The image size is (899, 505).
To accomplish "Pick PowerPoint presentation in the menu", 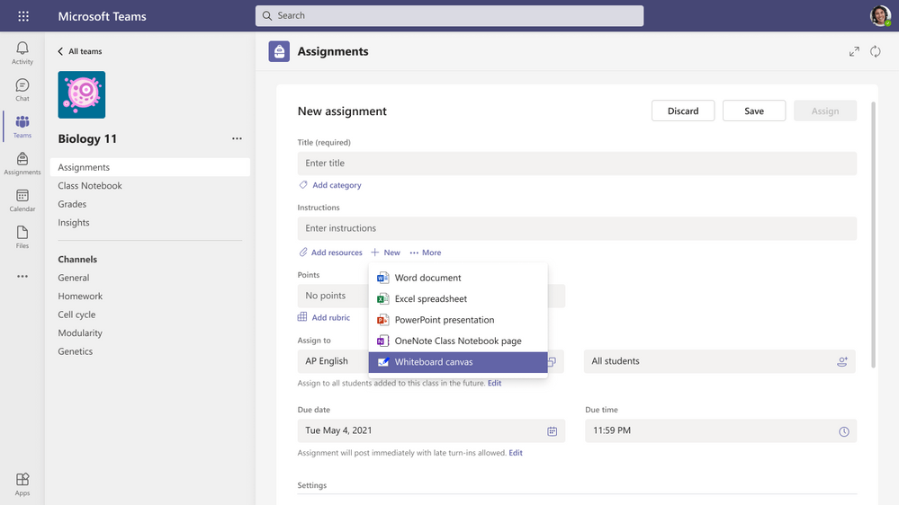I will pyautogui.click(x=444, y=320).
